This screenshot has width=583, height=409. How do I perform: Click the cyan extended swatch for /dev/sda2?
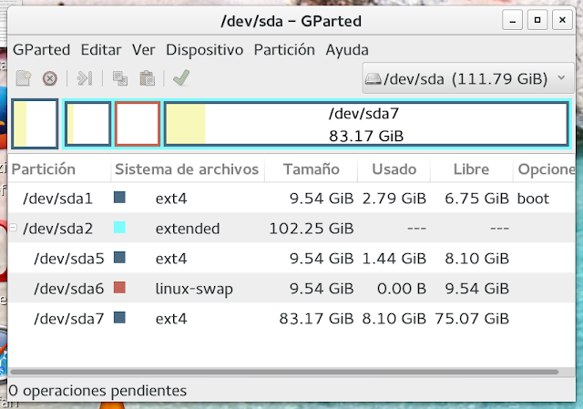(x=119, y=227)
